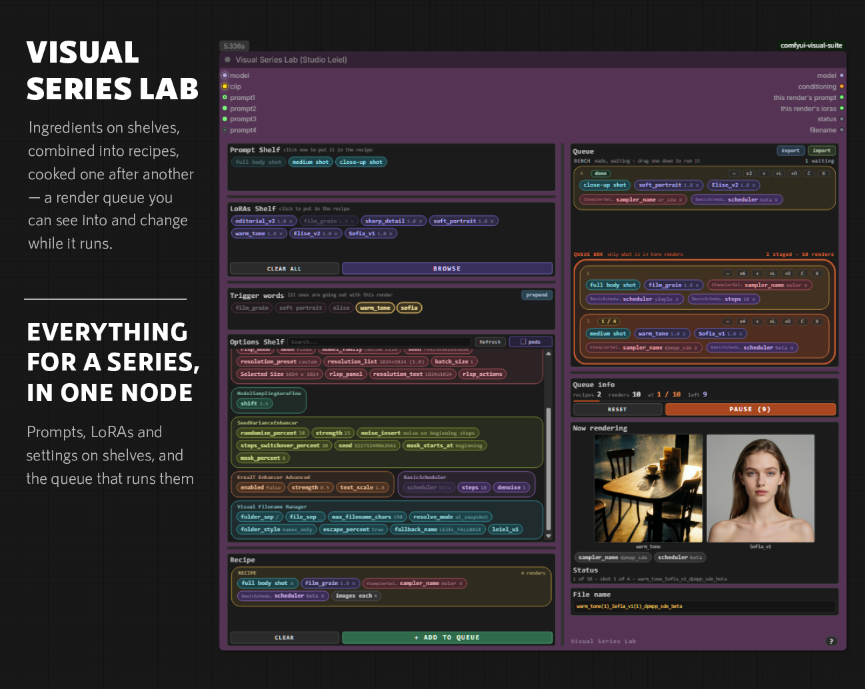Add Elise_v2 LoRA from the shelf
The image size is (865, 689).
(x=317, y=233)
